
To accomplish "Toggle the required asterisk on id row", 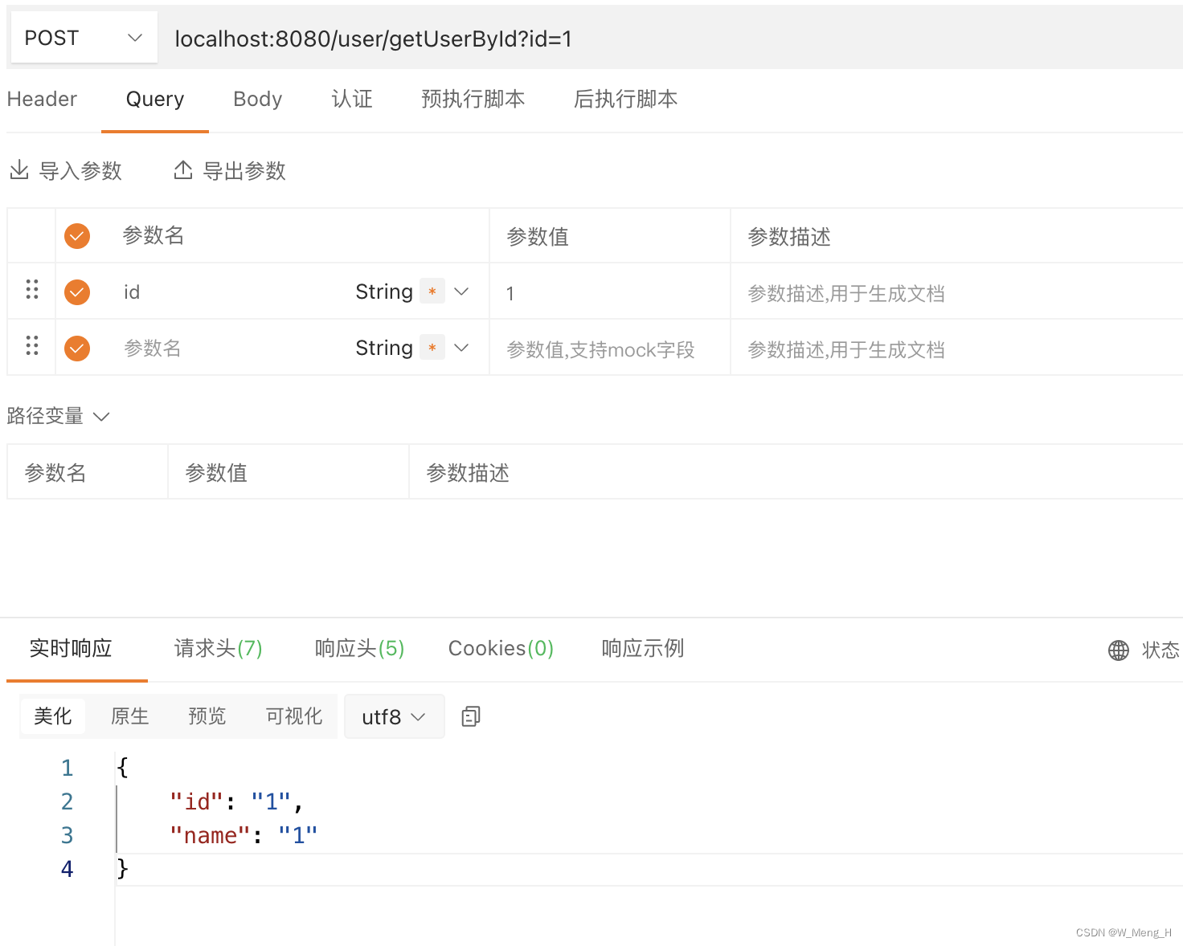I will (432, 292).
